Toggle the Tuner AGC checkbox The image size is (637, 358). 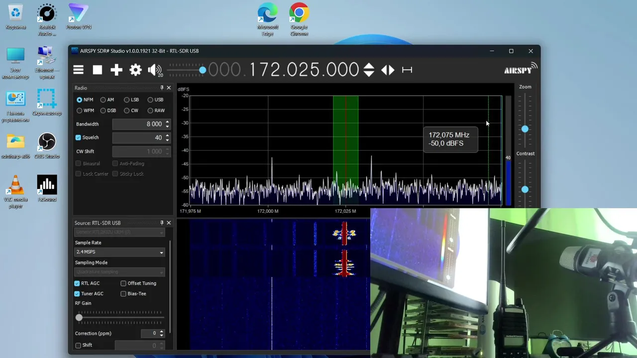click(x=77, y=294)
